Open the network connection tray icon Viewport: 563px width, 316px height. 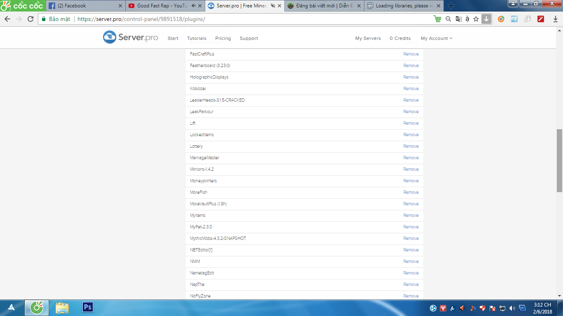pyautogui.click(x=502, y=308)
